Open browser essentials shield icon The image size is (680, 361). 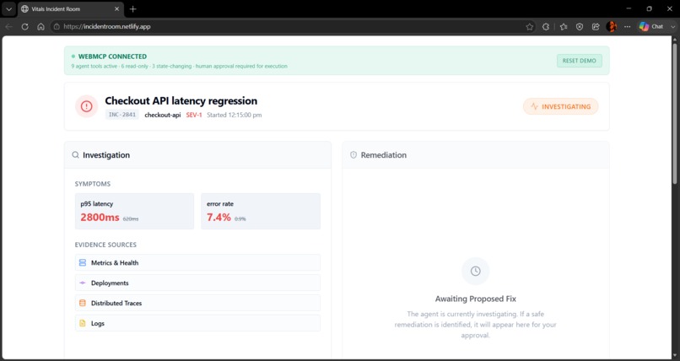(x=580, y=26)
